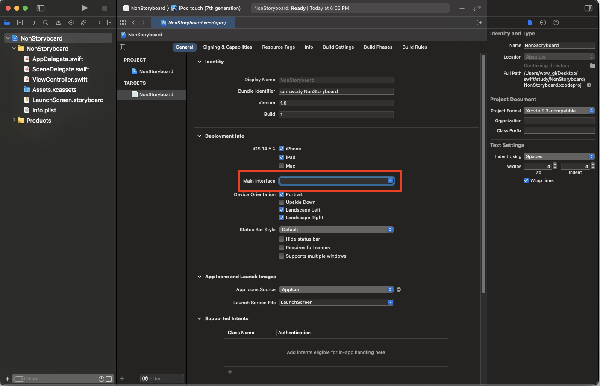Open ViewController.swift in the navigator
Viewport: 600px width, 386px height.
pyautogui.click(x=60, y=79)
